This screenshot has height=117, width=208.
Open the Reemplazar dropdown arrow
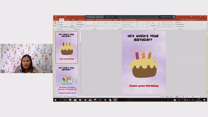pos(185,24)
